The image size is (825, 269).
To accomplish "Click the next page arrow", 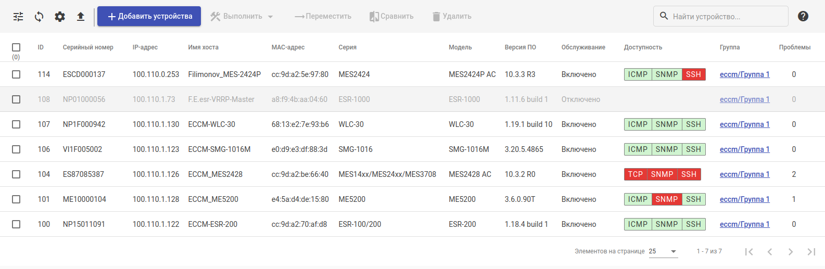I will (x=791, y=252).
